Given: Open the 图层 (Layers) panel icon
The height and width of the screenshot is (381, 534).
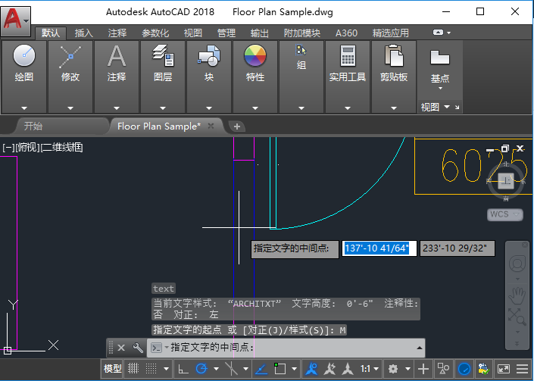Looking at the screenshot, I should click(163, 56).
